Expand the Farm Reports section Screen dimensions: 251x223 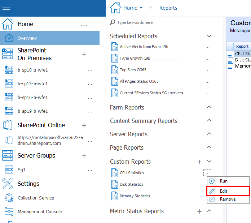pyautogui.click(x=209, y=107)
